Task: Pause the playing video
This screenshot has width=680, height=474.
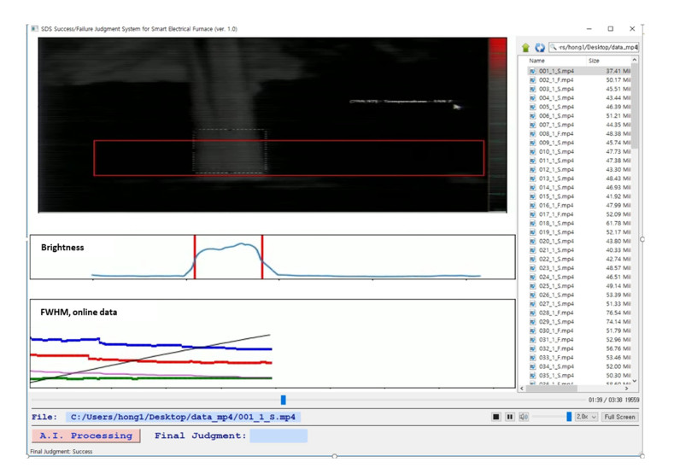Action: point(510,417)
